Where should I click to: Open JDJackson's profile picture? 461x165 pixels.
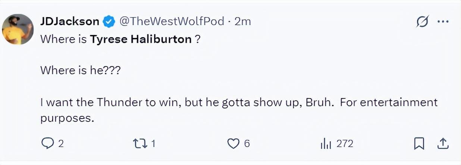coord(18,29)
